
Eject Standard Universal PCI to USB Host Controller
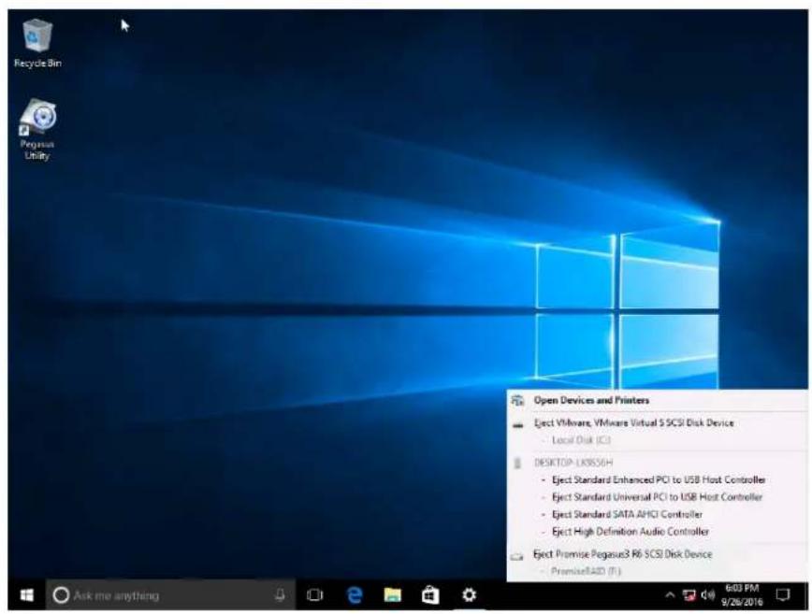(x=657, y=497)
